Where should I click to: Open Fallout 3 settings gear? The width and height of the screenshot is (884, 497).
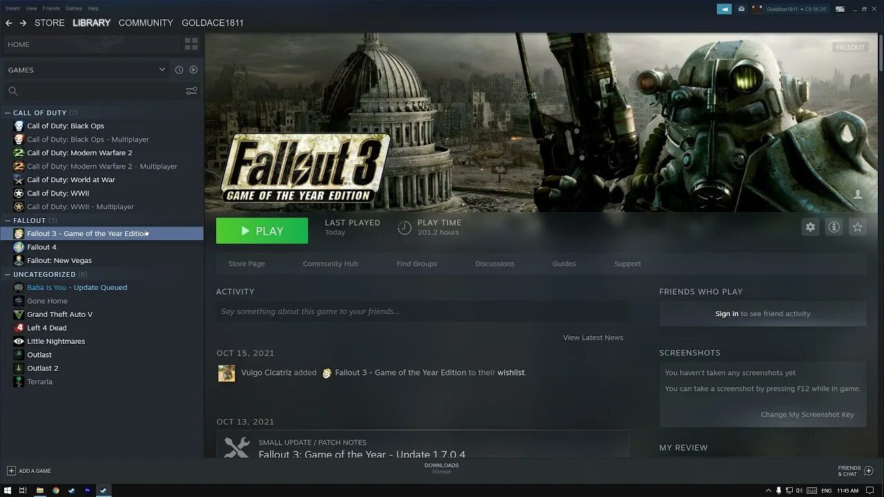pyautogui.click(x=810, y=227)
